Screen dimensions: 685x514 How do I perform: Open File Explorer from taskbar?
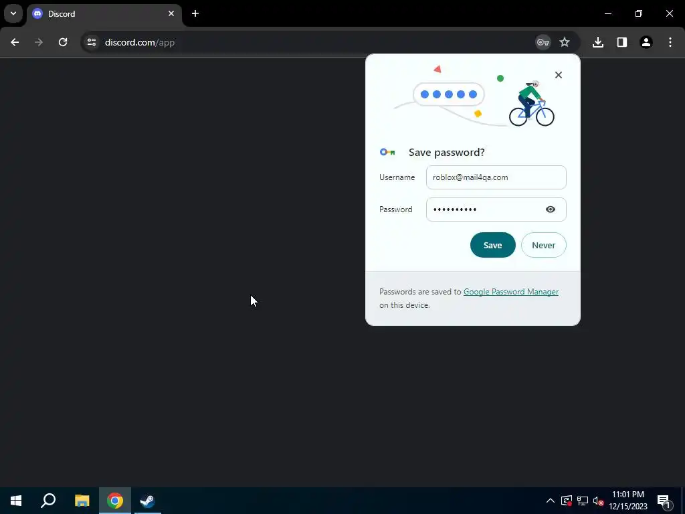coord(82,501)
